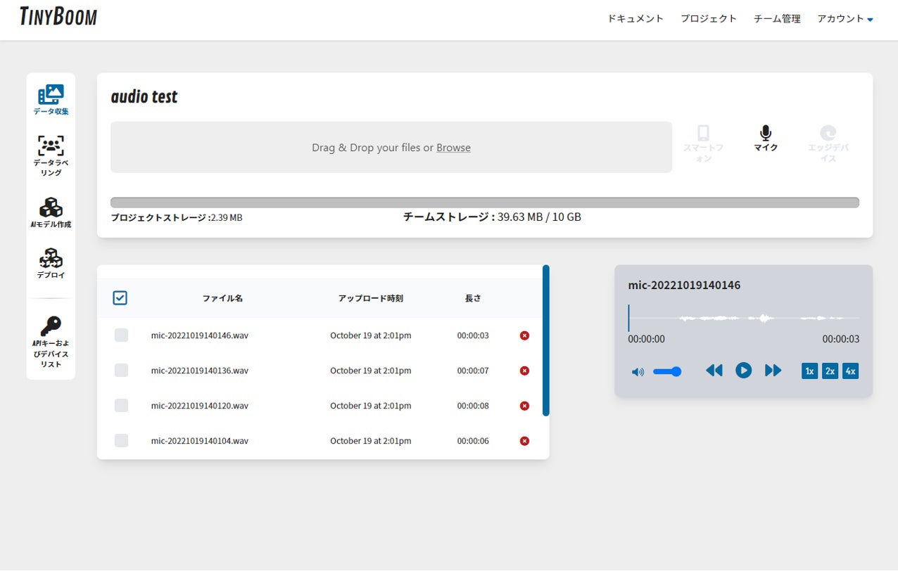Click the 00:00:07 length value

(473, 371)
